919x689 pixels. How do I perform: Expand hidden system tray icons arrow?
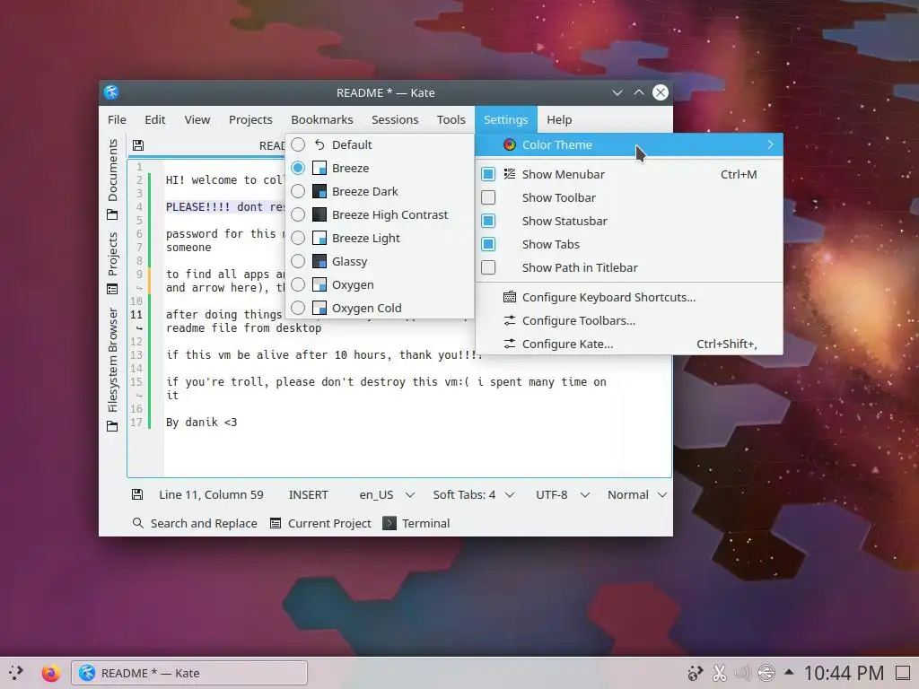pyautogui.click(x=789, y=673)
